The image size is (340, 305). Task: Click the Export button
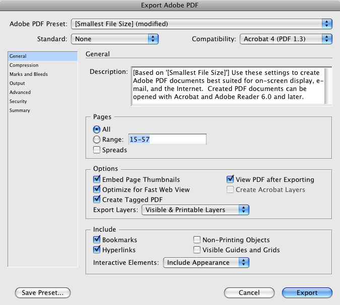click(x=307, y=292)
